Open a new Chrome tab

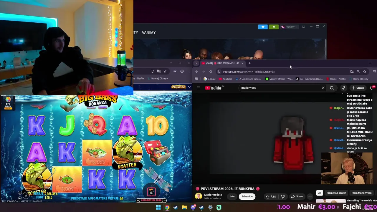tap(249, 63)
